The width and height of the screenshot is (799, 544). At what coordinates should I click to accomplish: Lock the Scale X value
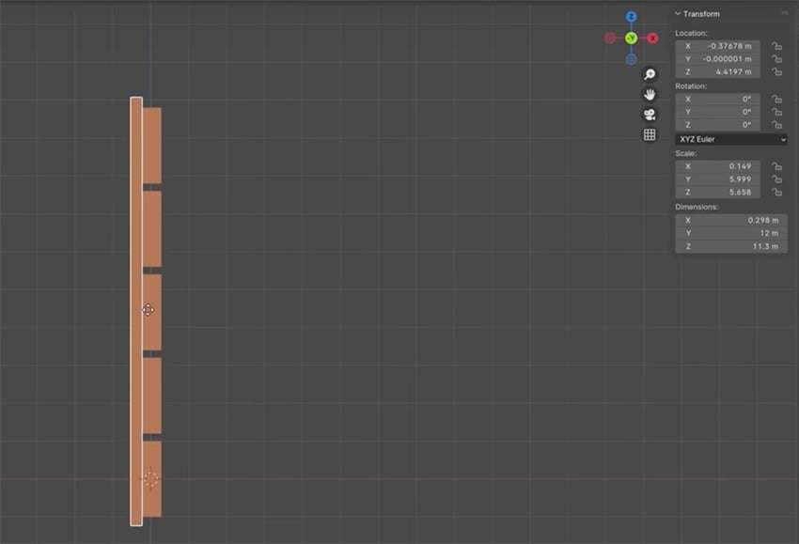(776, 166)
